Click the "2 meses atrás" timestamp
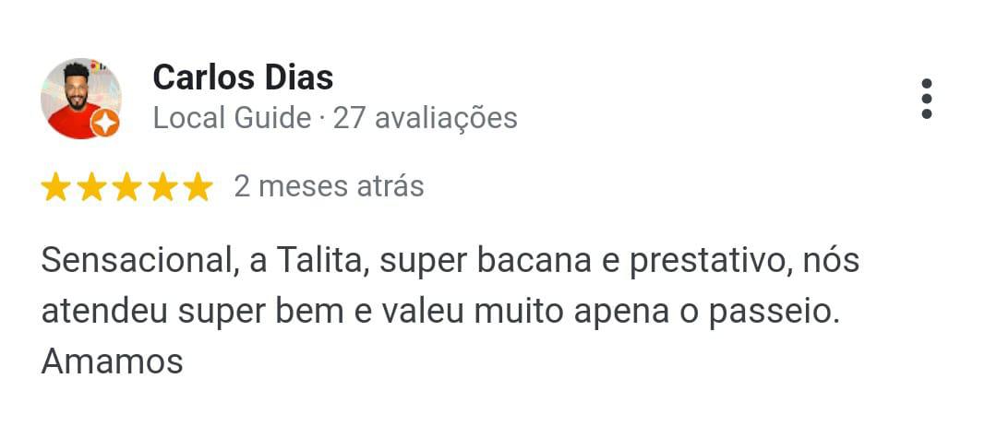The image size is (997, 426). coord(329,186)
